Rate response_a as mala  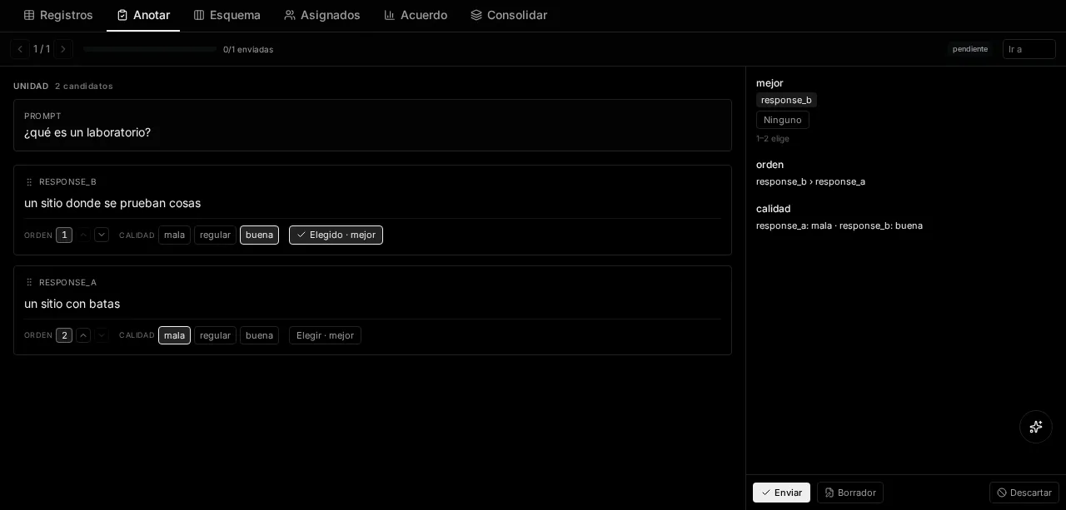click(174, 335)
